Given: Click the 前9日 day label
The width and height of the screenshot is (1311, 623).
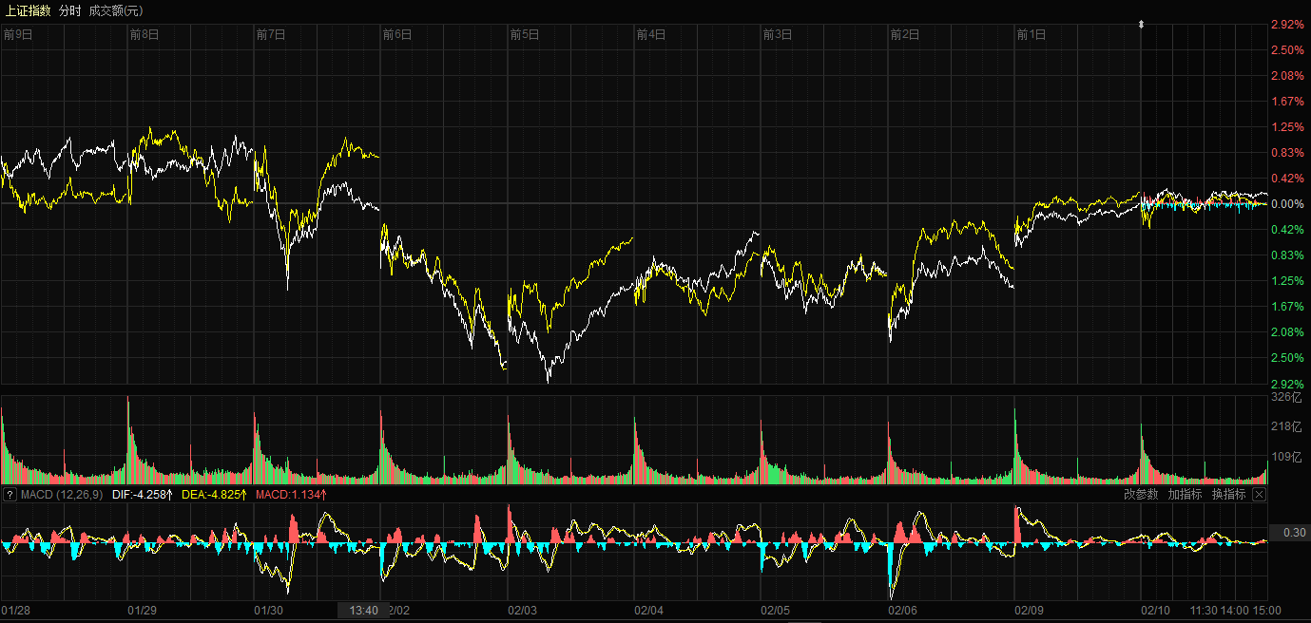Looking at the screenshot, I should click(18, 34).
